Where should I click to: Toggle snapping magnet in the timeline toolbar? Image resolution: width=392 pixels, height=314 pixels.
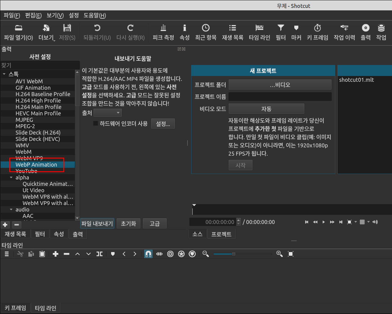pos(148,254)
